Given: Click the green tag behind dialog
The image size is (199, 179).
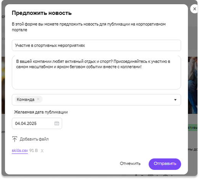Looking at the screenshot, I should tap(193, 128).
